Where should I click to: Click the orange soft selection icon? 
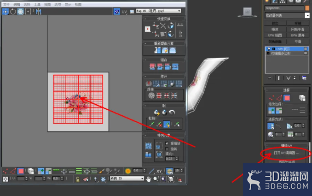click(x=128, y=171)
